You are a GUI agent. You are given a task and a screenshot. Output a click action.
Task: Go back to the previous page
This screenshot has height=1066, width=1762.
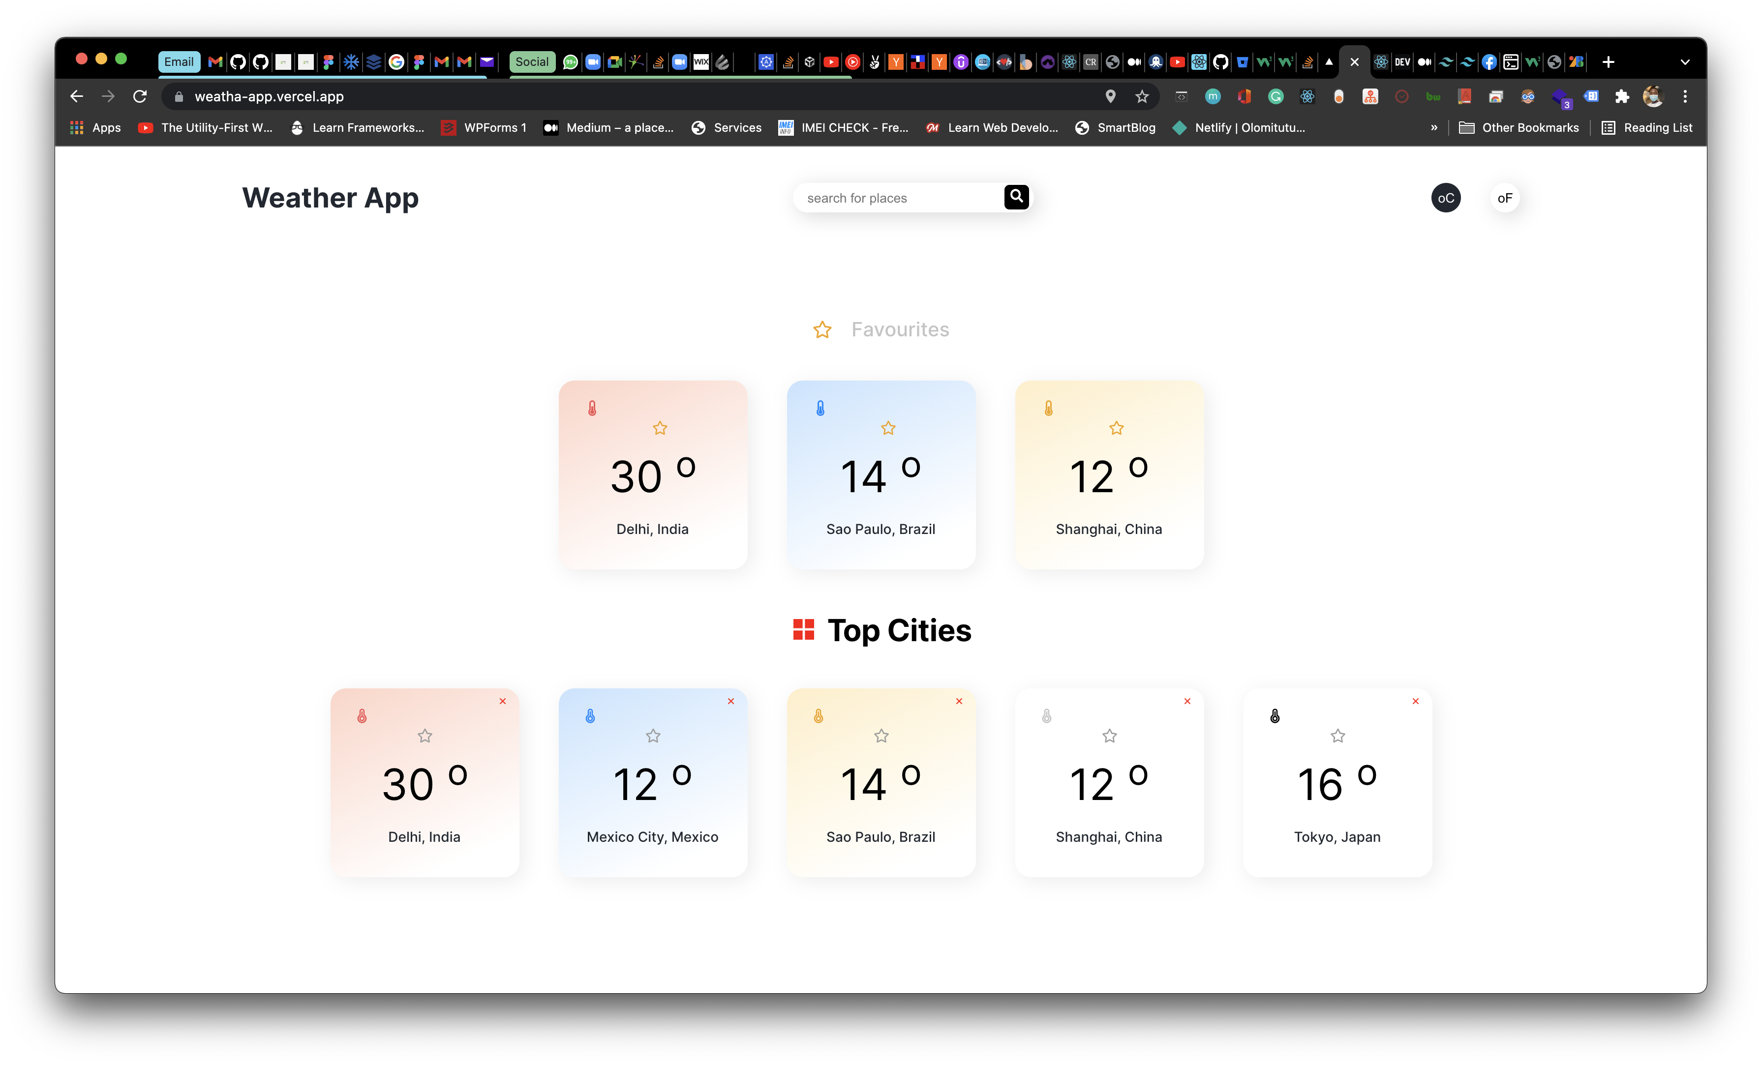[x=77, y=96]
